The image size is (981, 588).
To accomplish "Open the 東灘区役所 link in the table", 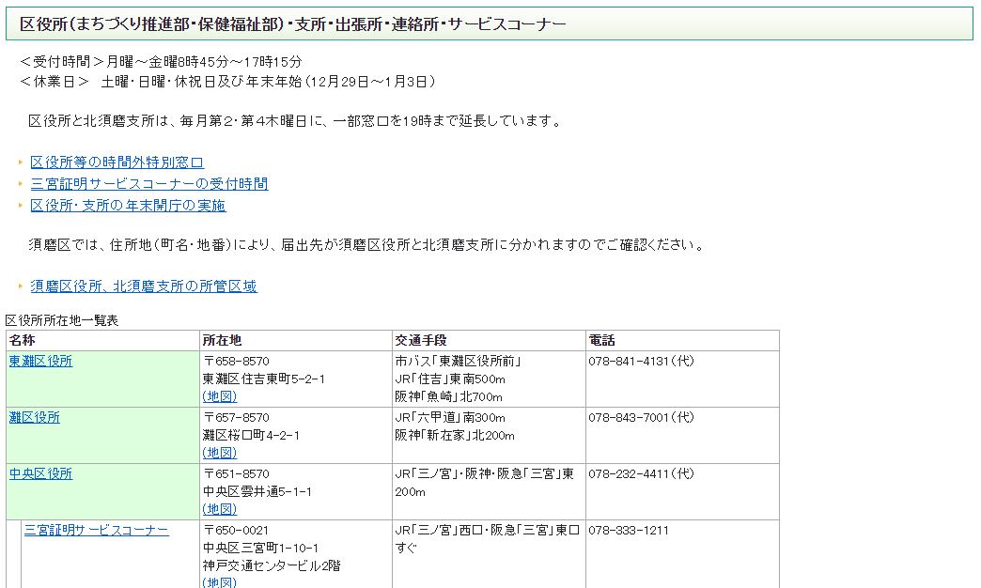I will 40,361.
